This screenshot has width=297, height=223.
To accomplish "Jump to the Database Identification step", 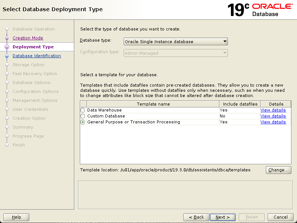I will [37, 56].
